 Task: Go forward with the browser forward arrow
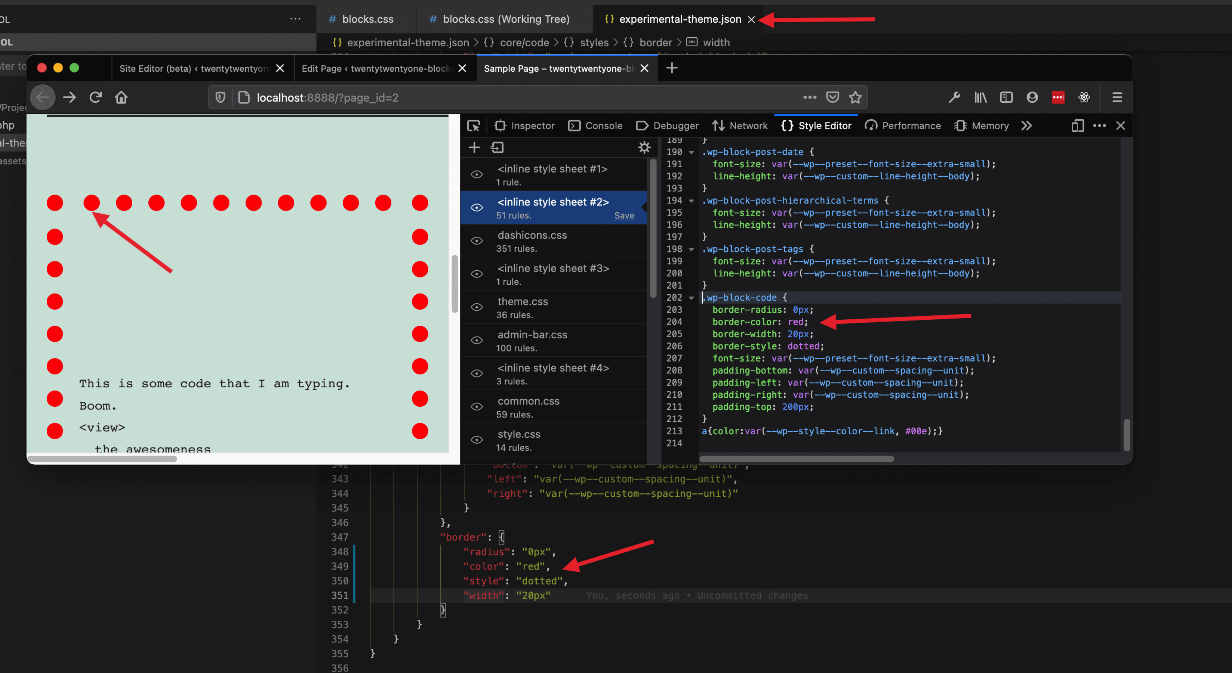click(x=70, y=97)
